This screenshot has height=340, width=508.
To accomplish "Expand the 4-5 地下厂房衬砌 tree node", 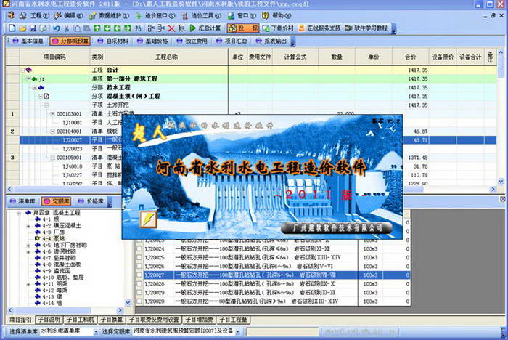I will [28, 246].
